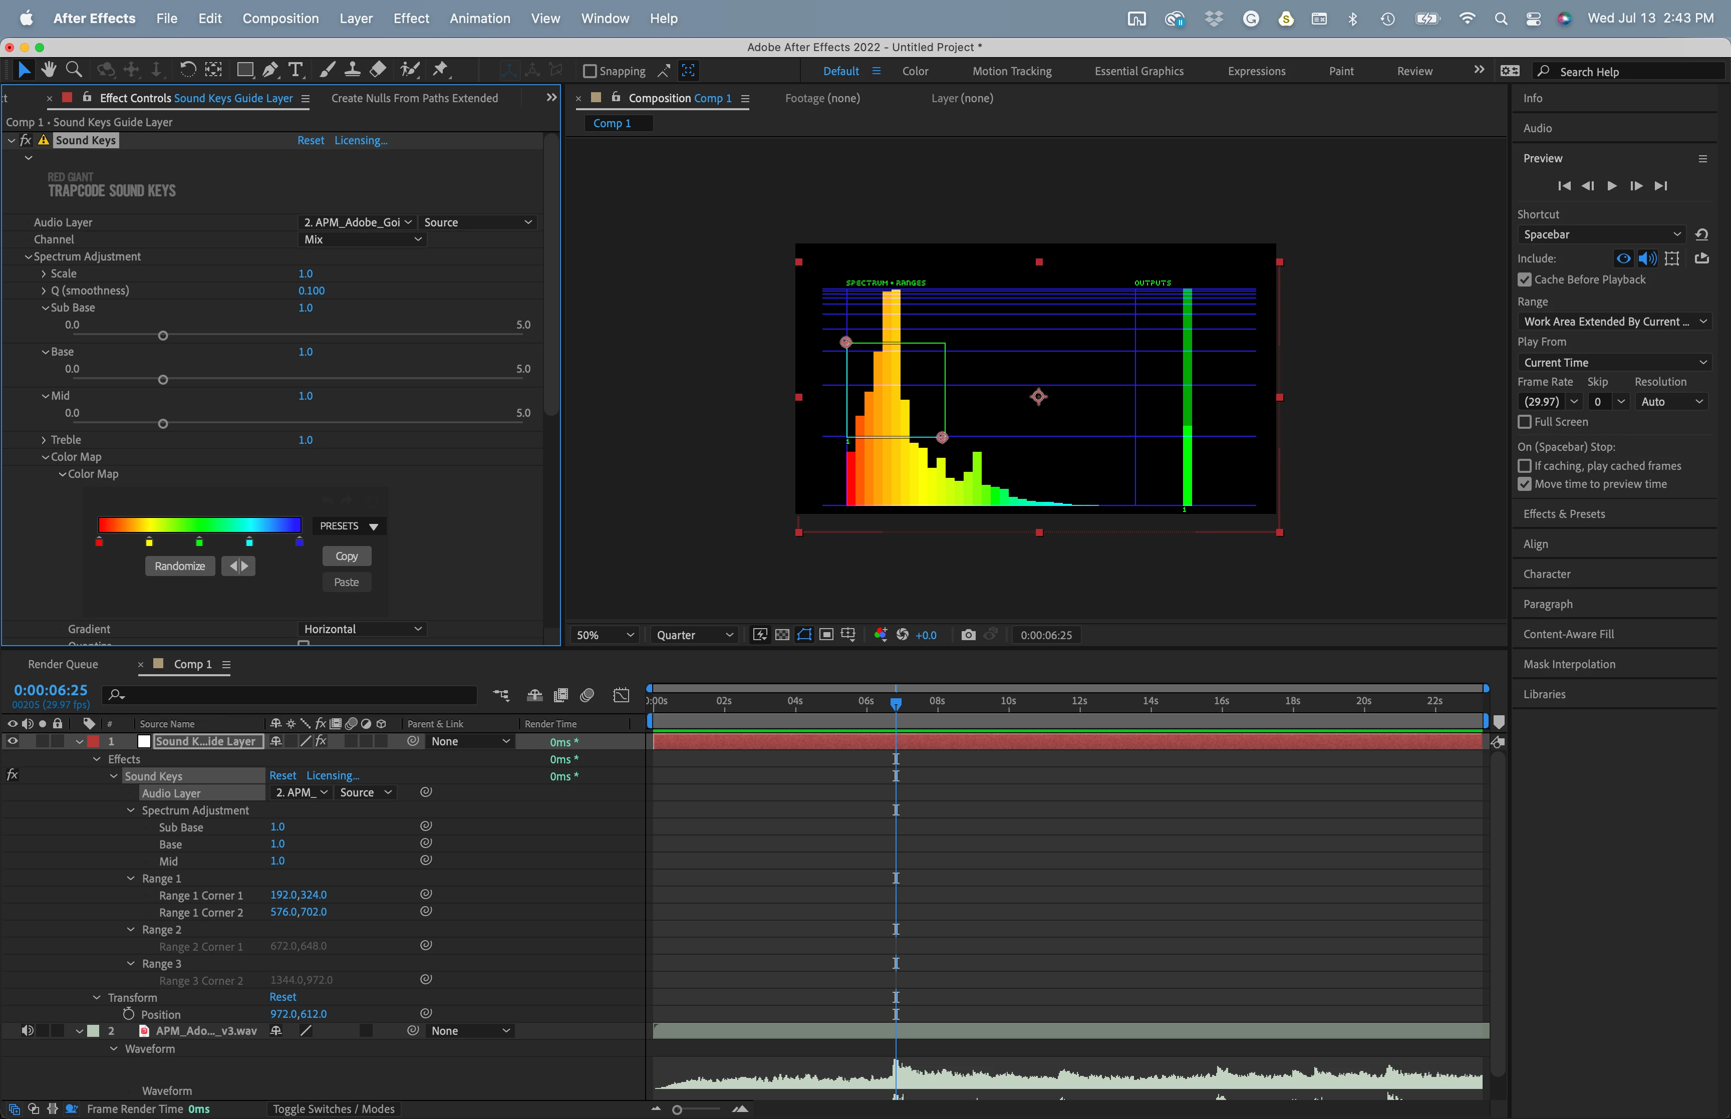
Task: Select the Horizontal Type tool
Action: [295, 70]
